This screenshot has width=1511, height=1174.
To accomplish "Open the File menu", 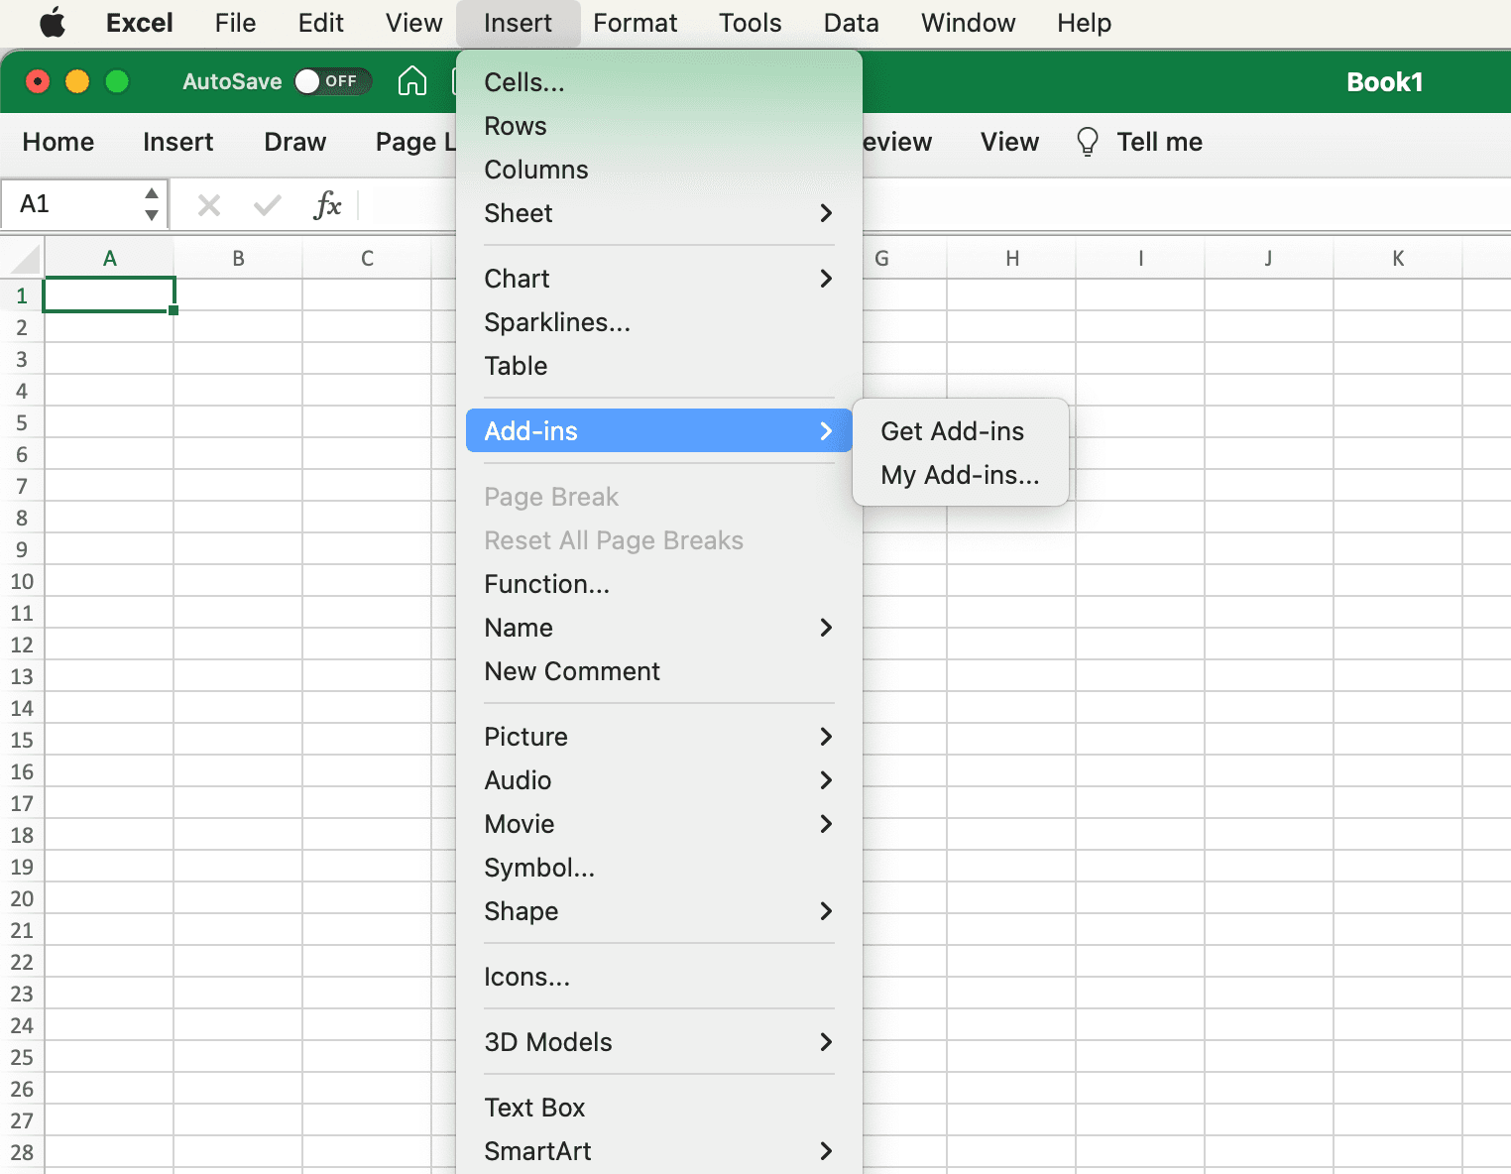I will click(x=235, y=23).
